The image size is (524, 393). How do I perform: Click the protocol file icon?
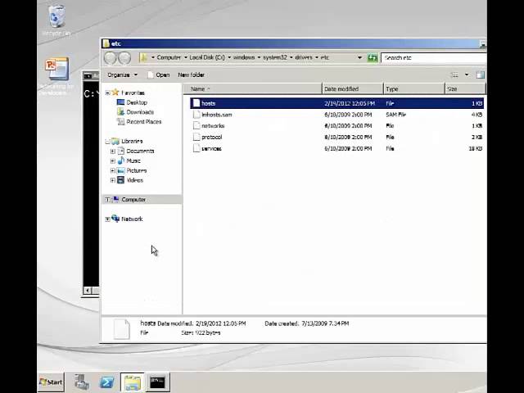(196, 137)
